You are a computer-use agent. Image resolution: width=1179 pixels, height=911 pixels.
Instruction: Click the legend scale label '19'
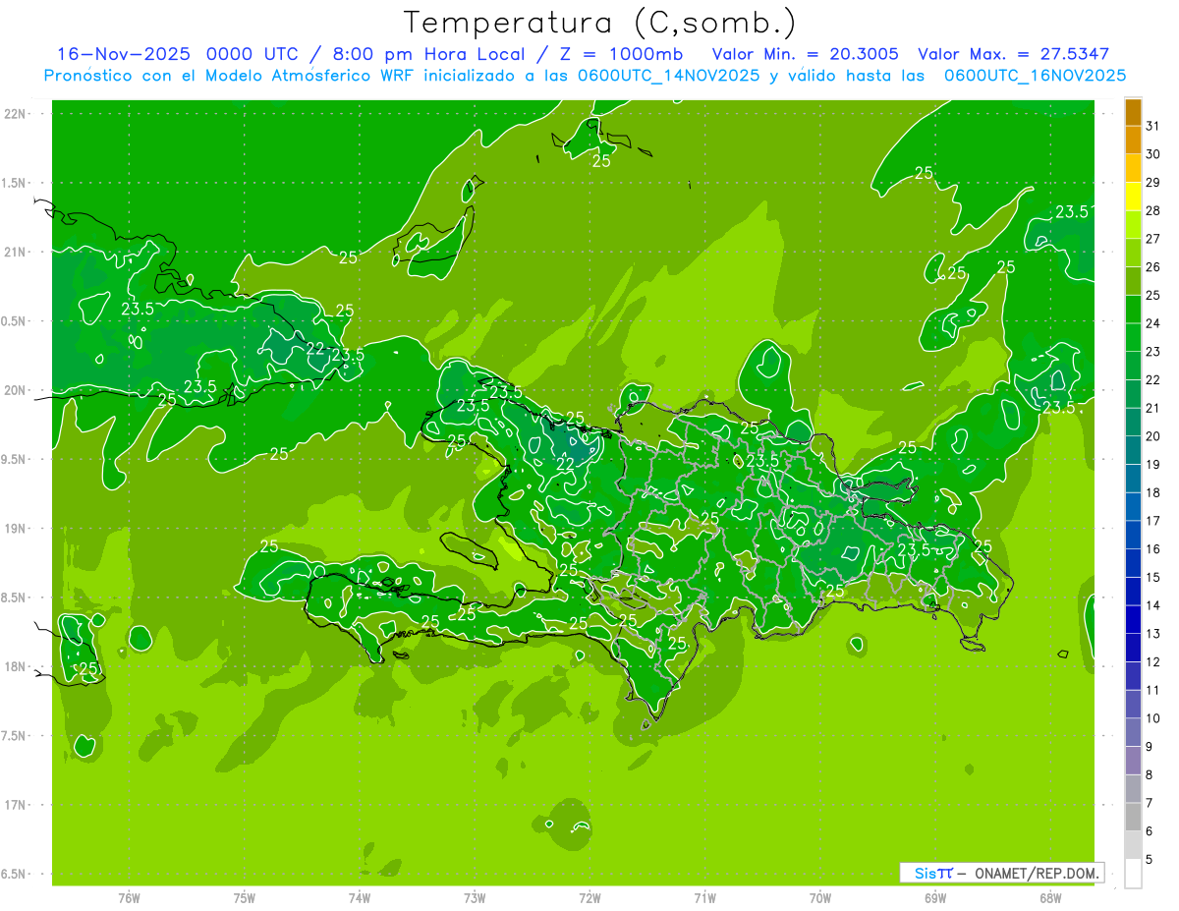click(1152, 464)
